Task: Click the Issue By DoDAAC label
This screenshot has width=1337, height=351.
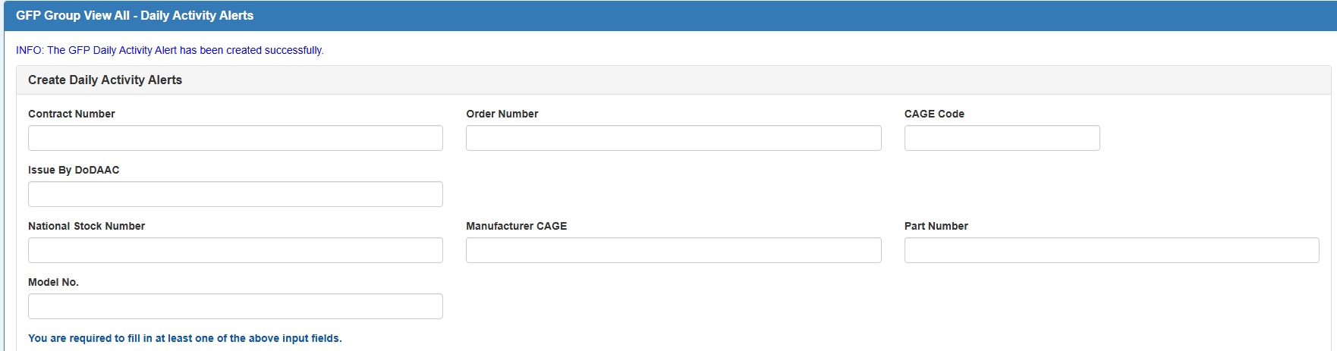Action: coord(74,170)
